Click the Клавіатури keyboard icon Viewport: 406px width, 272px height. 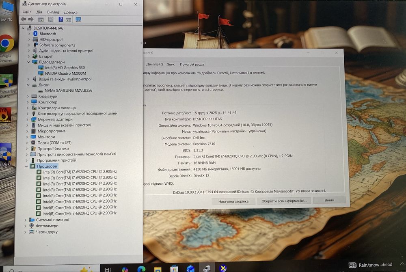(x=34, y=96)
